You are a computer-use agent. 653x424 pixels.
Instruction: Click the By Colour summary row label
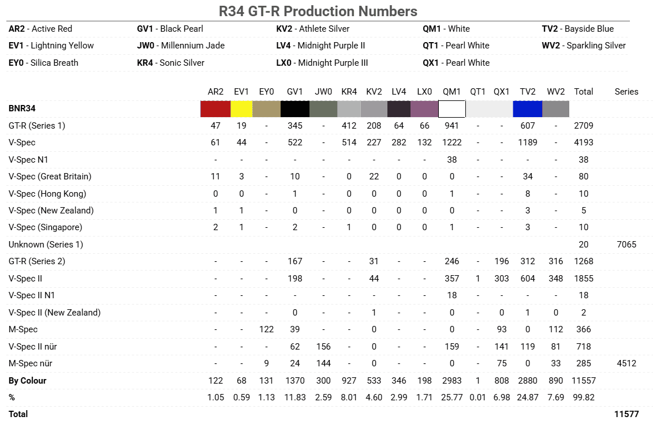[x=27, y=381]
